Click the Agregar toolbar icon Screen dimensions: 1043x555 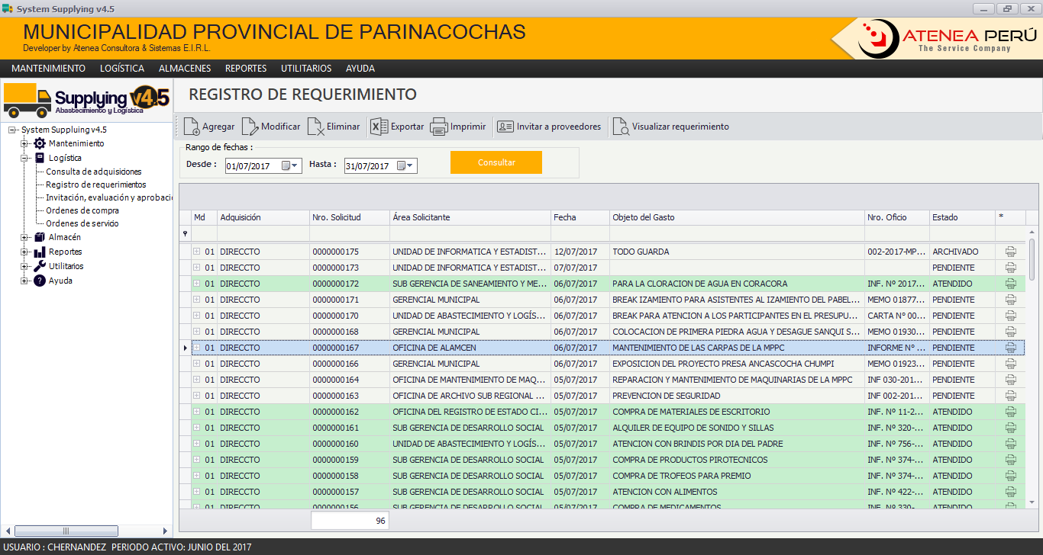click(x=192, y=127)
